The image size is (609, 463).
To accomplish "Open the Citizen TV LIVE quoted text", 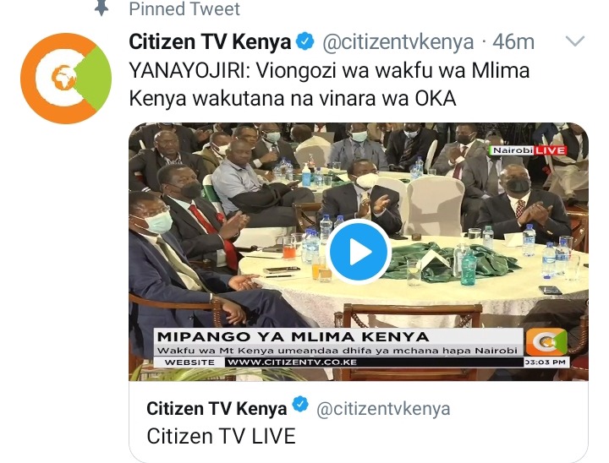I will click(x=222, y=436).
